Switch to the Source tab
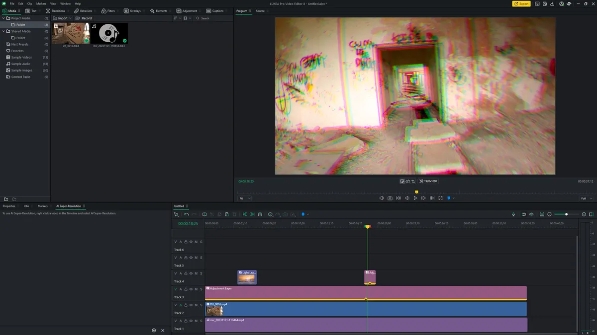This screenshot has height=335, width=597. pyautogui.click(x=260, y=10)
